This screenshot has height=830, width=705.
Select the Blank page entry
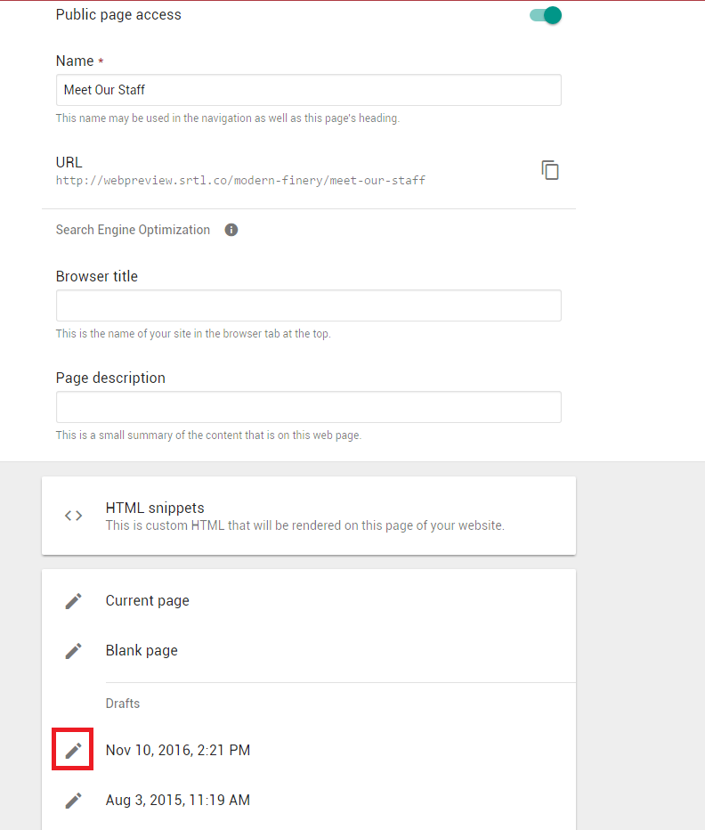309,651
